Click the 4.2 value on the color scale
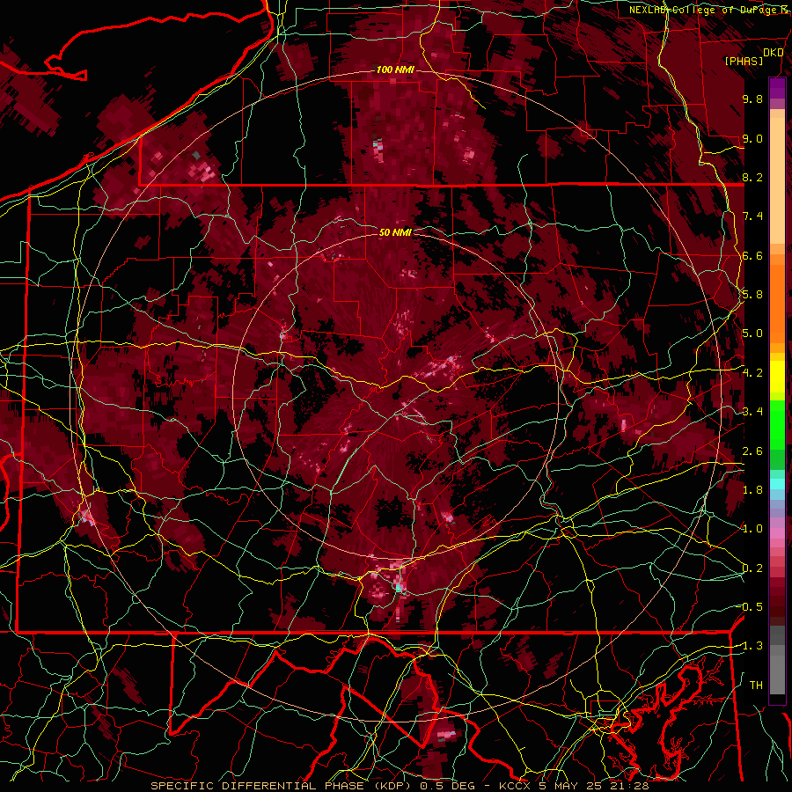Viewport: 792px width, 792px height. click(x=752, y=373)
